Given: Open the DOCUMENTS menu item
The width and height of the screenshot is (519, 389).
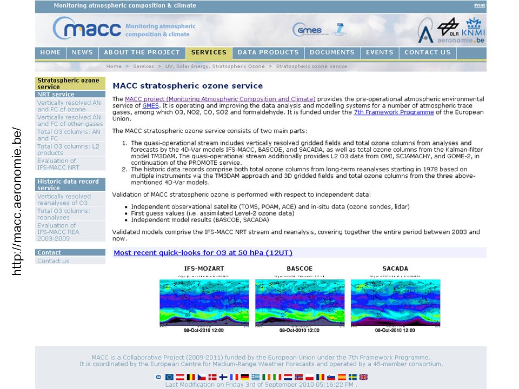Looking at the screenshot, I should tap(332, 52).
